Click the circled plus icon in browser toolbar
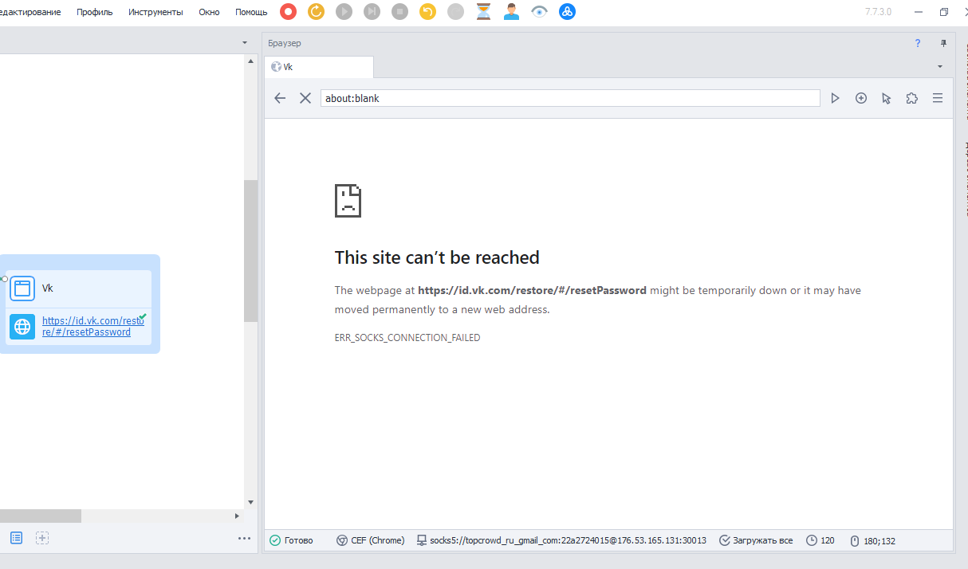Image resolution: width=968 pixels, height=569 pixels. point(861,98)
